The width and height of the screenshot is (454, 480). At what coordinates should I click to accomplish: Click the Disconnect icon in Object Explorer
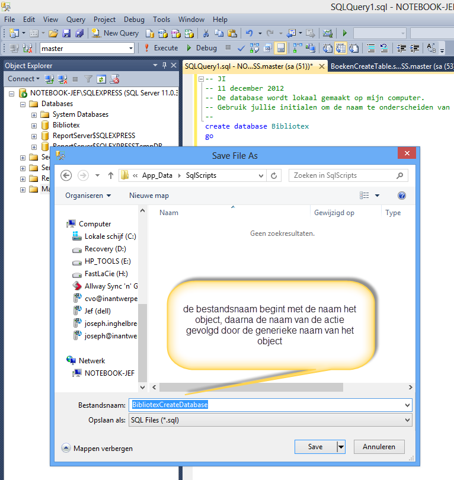[x=62, y=79]
